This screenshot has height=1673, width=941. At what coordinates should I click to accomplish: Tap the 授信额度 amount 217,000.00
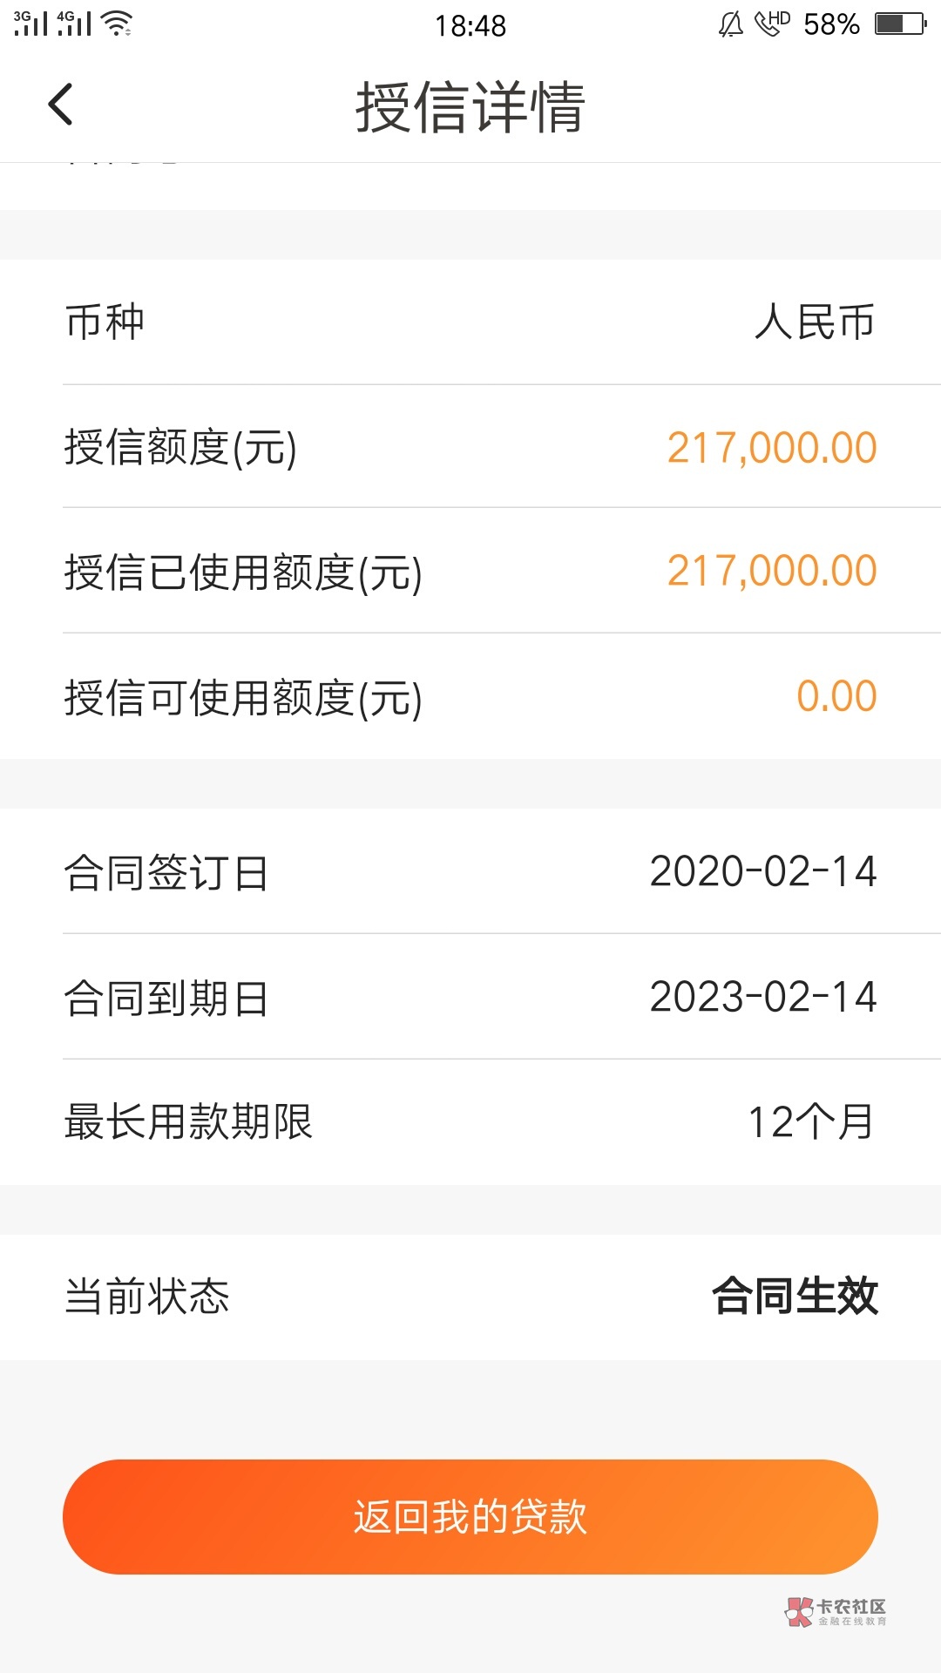(771, 448)
